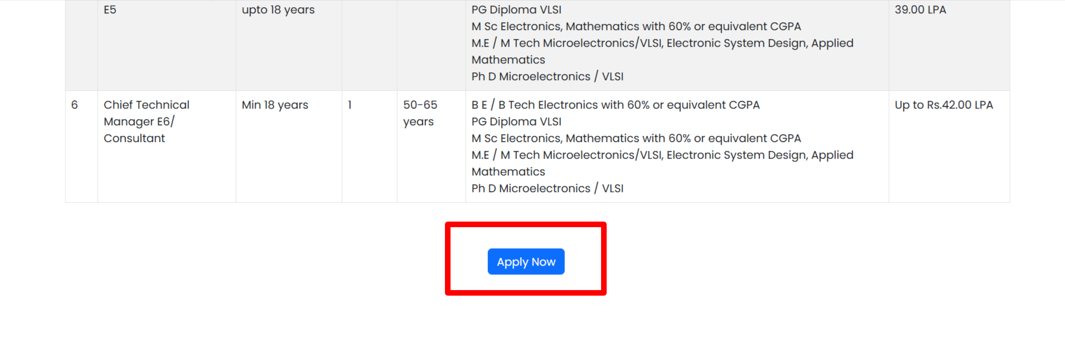Click the vacancy count 1 in row 6
This screenshot has width=1065, height=358.
pos(350,105)
